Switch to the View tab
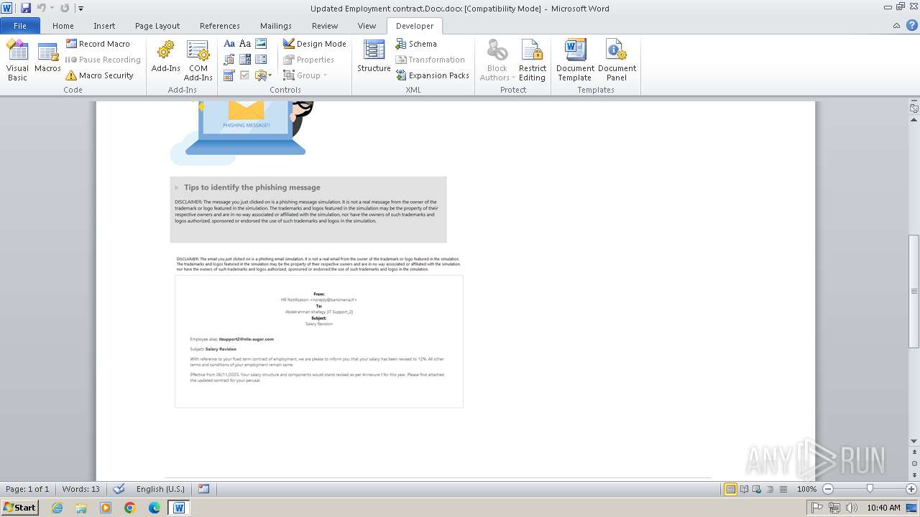Viewport: 920px width, 517px height. pyautogui.click(x=367, y=26)
